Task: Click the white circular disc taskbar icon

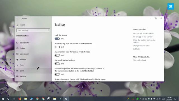Action: [x=49, y=99]
